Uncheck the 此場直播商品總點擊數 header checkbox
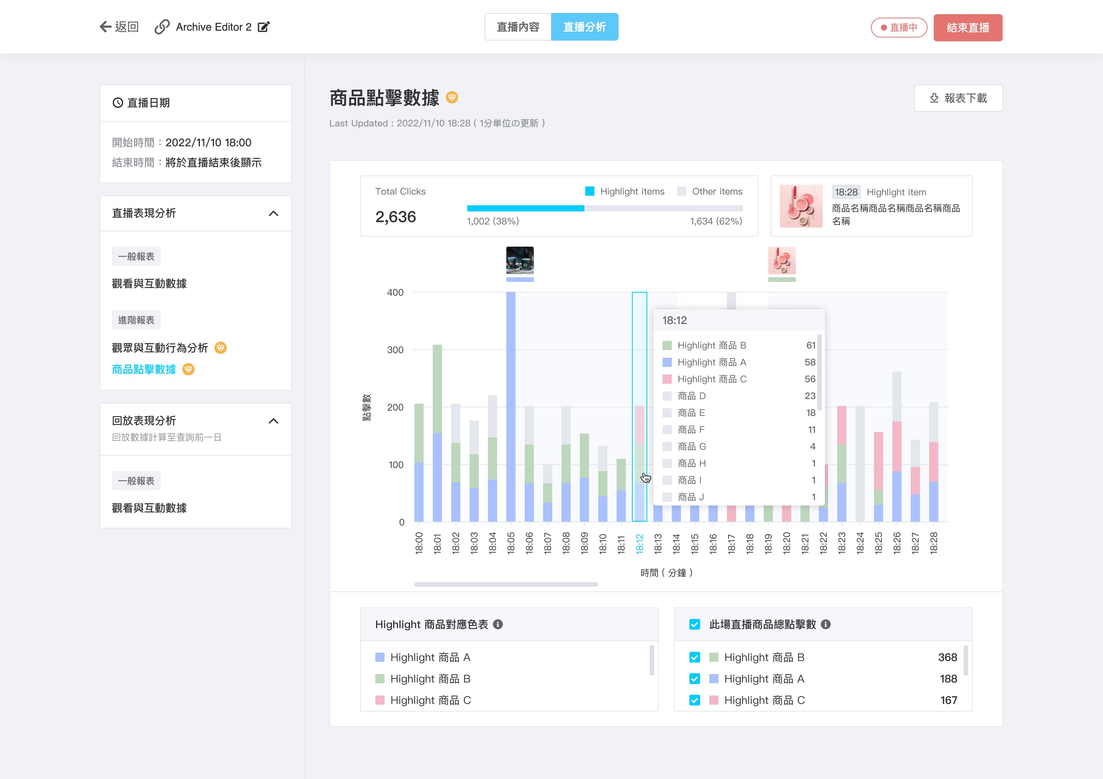The width and height of the screenshot is (1103, 779). pos(695,624)
